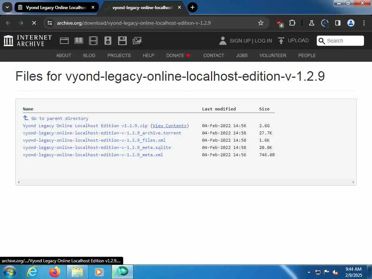
Task: Open the Windows Start button
Action: coord(10,272)
